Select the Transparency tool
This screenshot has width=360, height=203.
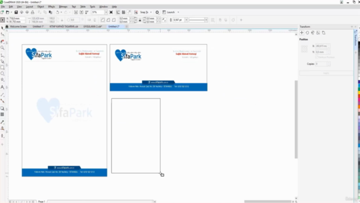point(2,114)
